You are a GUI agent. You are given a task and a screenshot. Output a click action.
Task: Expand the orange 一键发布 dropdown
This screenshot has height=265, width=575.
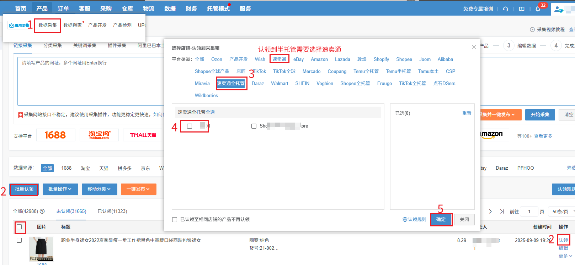point(138,189)
